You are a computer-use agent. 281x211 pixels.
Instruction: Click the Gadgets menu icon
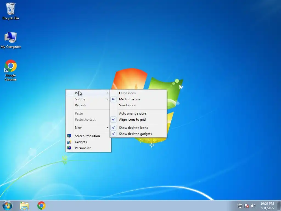point(69,142)
